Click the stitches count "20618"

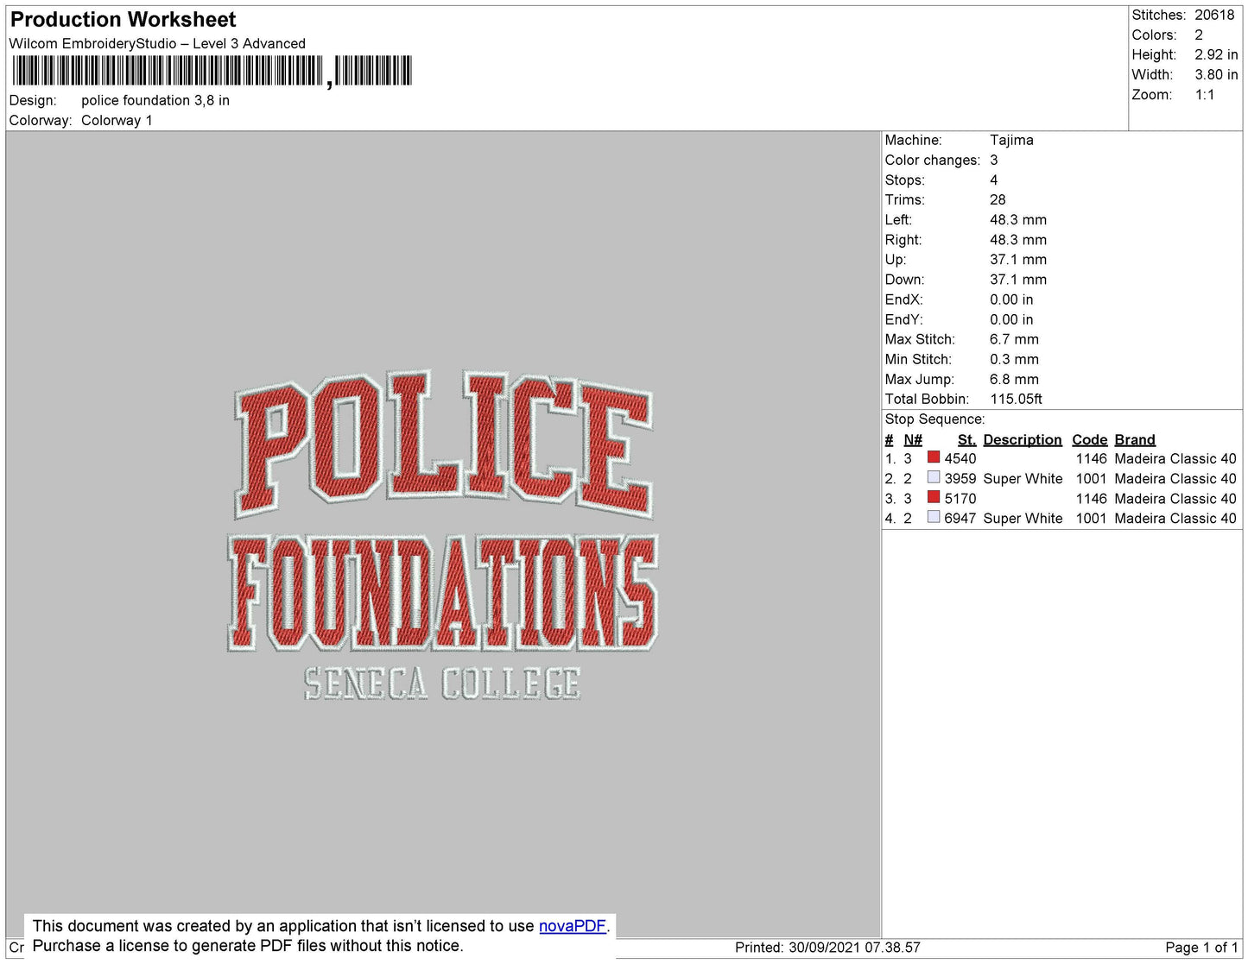click(1214, 15)
